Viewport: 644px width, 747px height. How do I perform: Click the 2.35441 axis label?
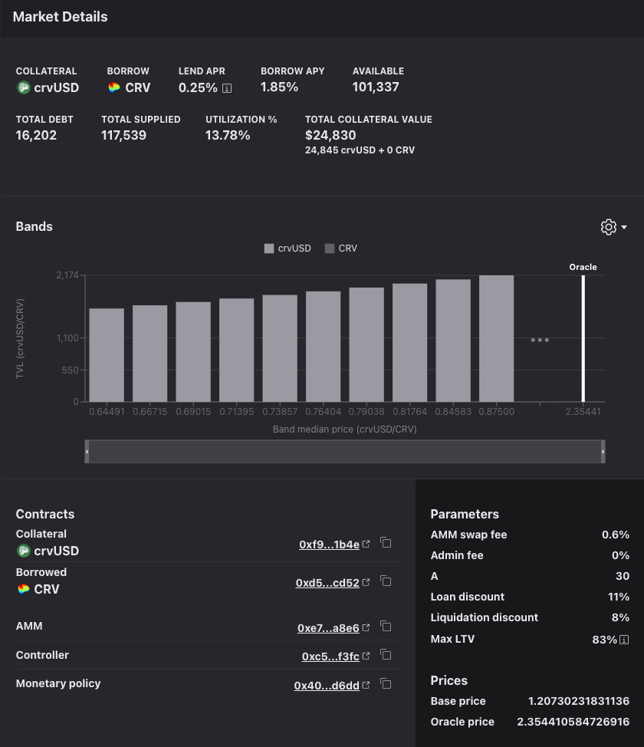point(583,412)
